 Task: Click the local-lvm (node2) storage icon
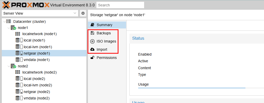coord(19,85)
